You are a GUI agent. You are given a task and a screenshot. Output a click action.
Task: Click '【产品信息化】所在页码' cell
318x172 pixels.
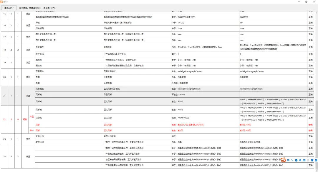pyautogui.click(x=137, y=54)
